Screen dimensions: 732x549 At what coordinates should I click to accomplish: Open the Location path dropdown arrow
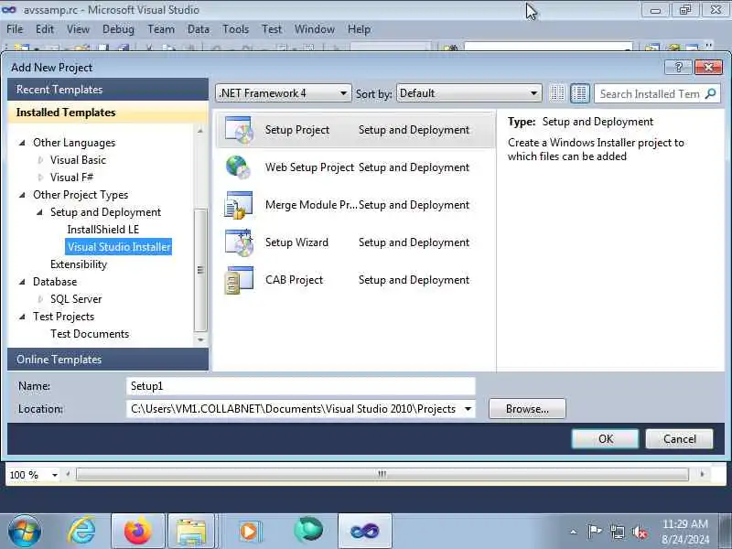[468, 409]
